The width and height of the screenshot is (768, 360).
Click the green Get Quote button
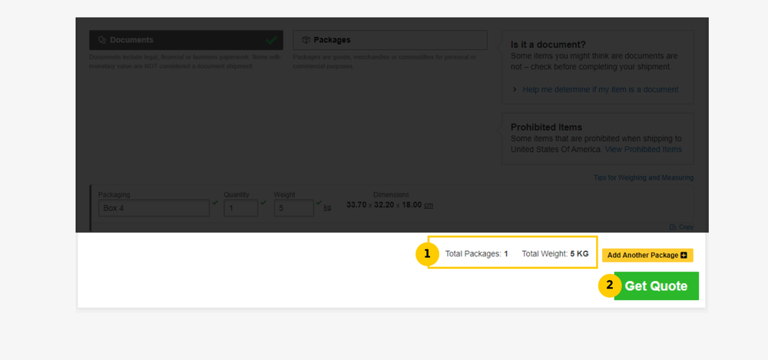point(656,286)
